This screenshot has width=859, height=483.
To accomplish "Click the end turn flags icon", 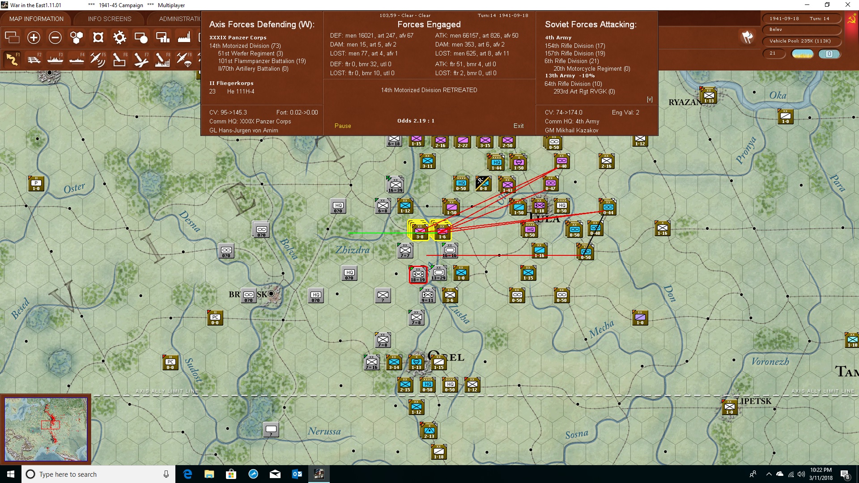I will click(x=747, y=38).
